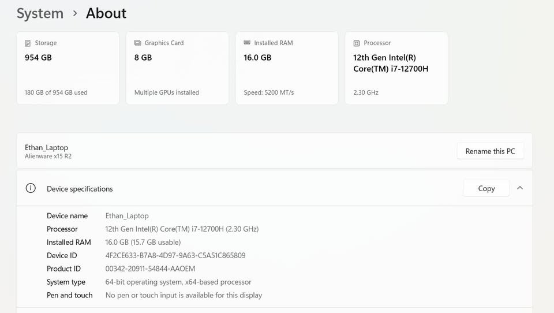The width and height of the screenshot is (554, 313).
Task: Open the Storage 954 GB card
Action: (68, 68)
